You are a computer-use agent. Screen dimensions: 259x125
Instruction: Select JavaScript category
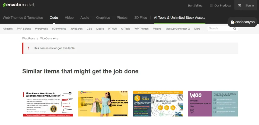pos(76,29)
